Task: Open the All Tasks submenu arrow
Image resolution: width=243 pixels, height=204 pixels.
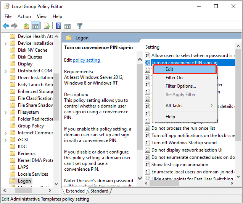Action: tap(212, 105)
